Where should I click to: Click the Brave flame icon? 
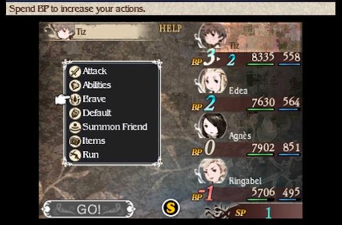click(75, 100)
